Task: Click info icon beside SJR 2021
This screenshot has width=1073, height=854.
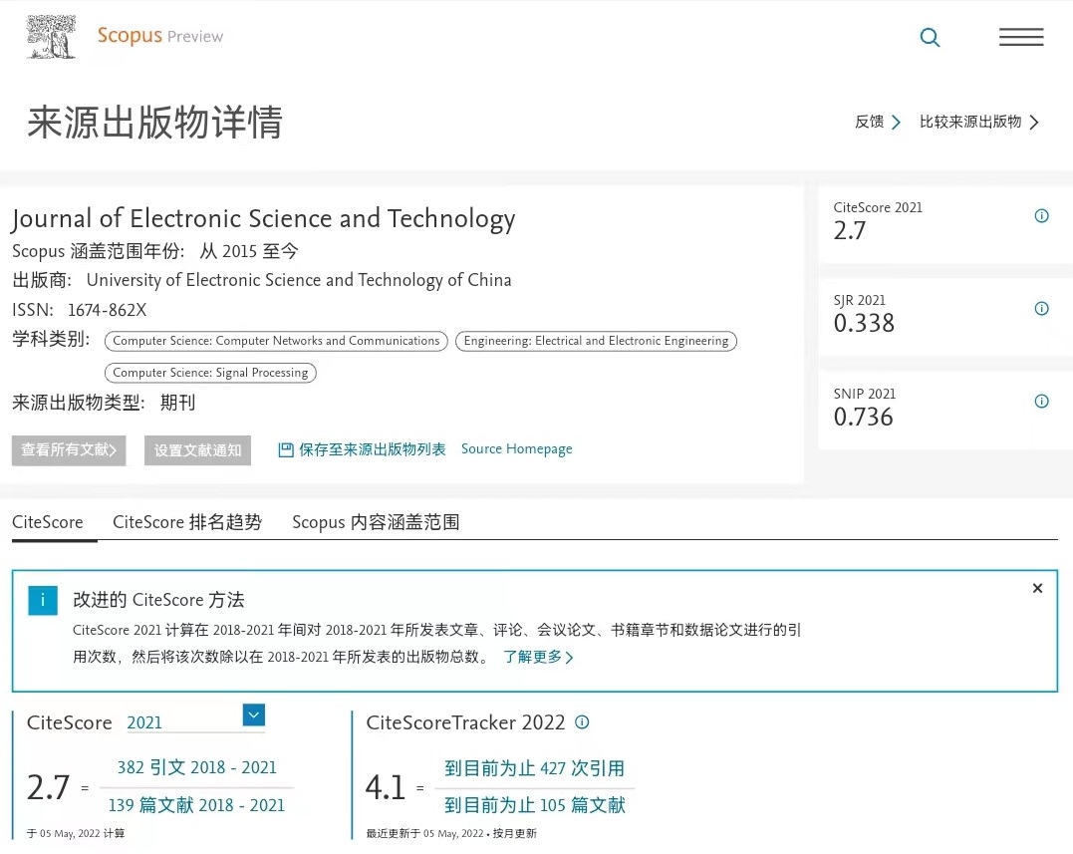Action: [1041, 309]
